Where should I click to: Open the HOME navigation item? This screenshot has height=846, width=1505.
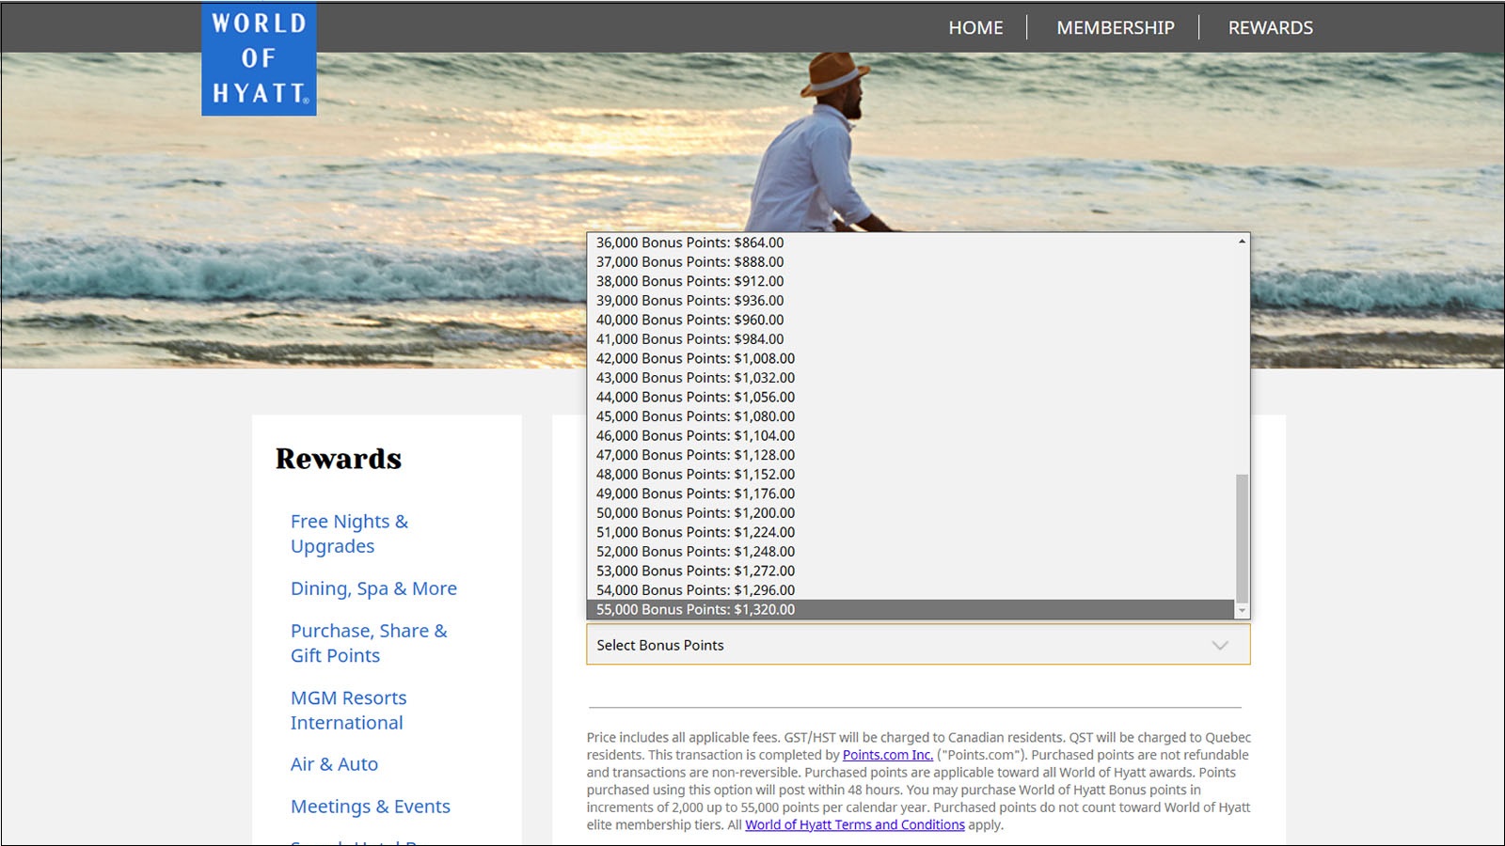tap(975, 27)
